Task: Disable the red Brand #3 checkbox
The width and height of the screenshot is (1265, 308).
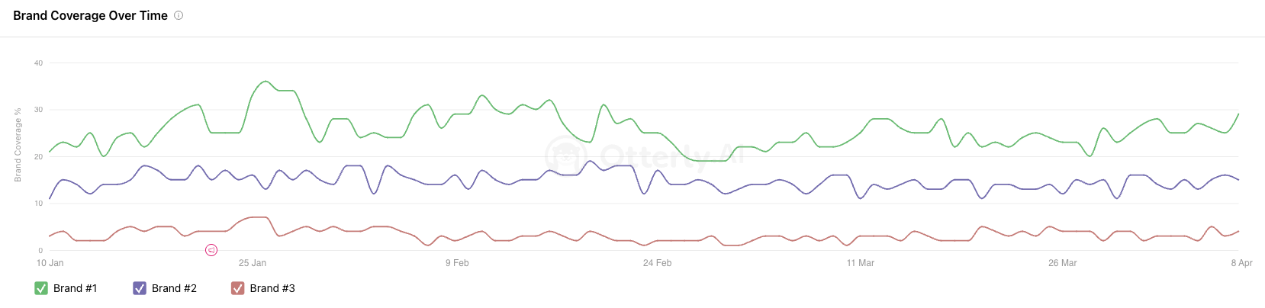Action: [238, 288]
